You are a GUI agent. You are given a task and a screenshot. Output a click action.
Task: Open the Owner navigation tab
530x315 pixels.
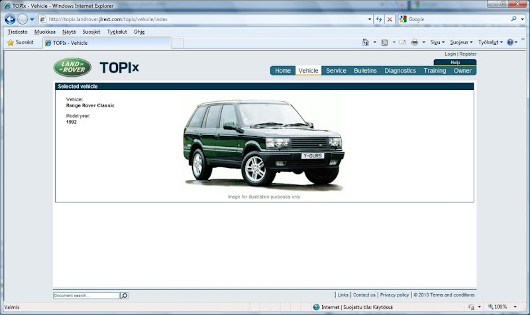462,71
